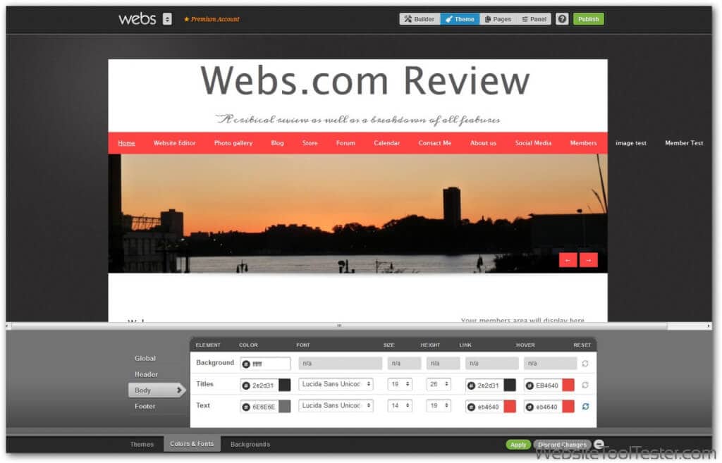Click the horizontal preview scrollbar
This screenshot has width=722, height=463.
(339, 326)
